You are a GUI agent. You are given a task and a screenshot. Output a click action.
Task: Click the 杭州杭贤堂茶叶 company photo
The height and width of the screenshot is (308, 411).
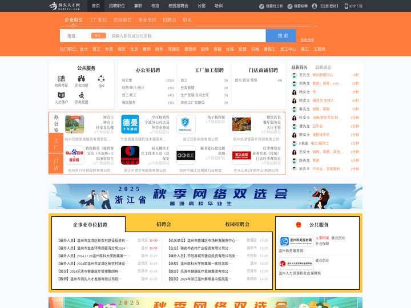(x=241, y=124)
